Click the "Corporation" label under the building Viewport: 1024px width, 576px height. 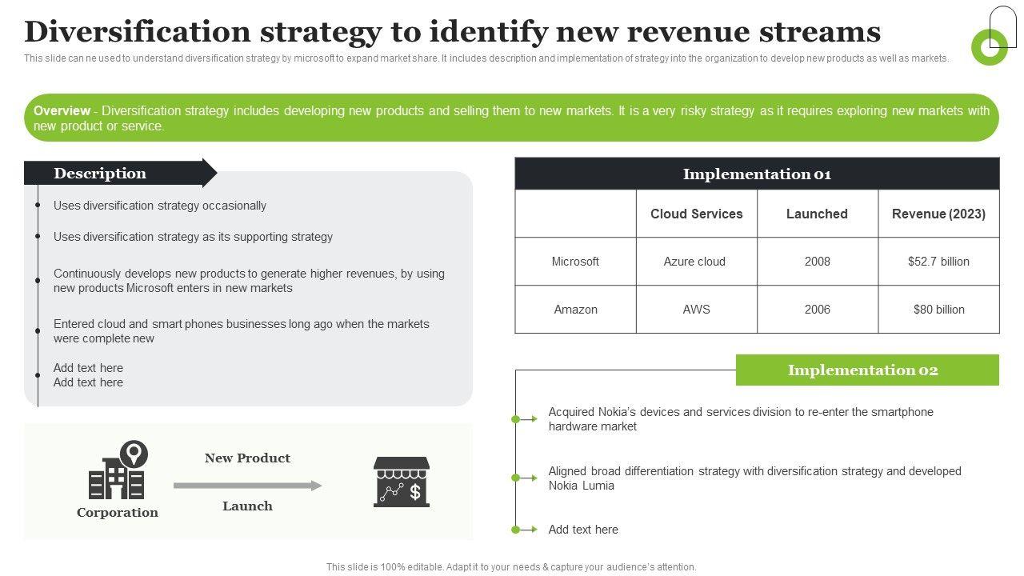(118, 513)
